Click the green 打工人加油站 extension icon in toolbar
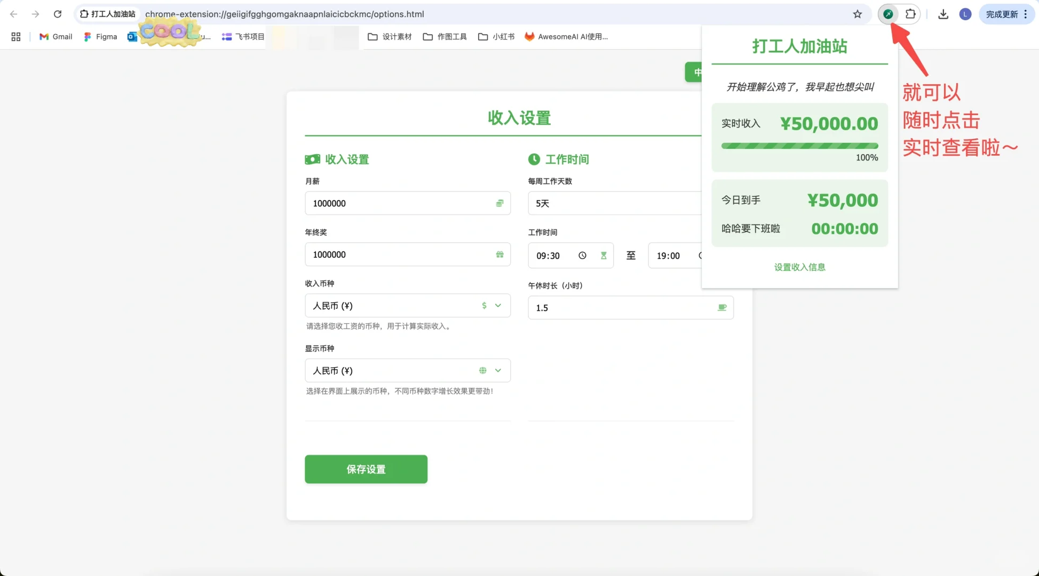Screen dimensions: 1039x576 [887, 14]
